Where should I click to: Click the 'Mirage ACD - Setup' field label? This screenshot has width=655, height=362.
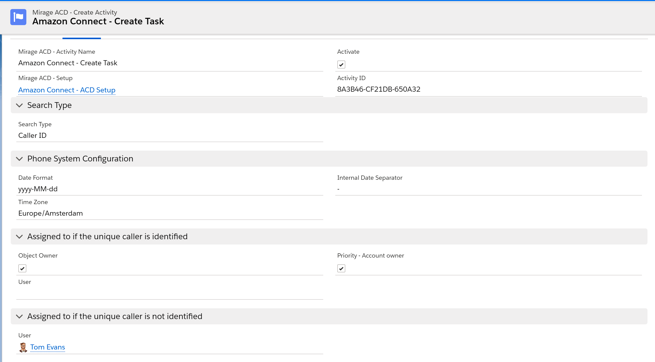[x=45, y=78]
